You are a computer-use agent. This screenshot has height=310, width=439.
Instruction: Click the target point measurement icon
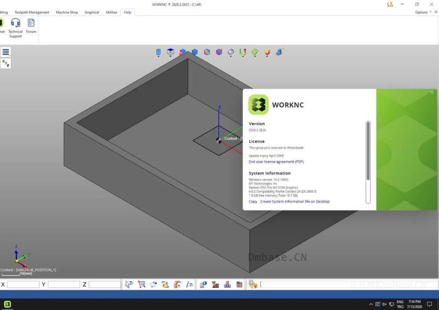[142, 285]
